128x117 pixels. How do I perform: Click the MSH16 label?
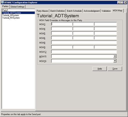[x=43, y=61]
